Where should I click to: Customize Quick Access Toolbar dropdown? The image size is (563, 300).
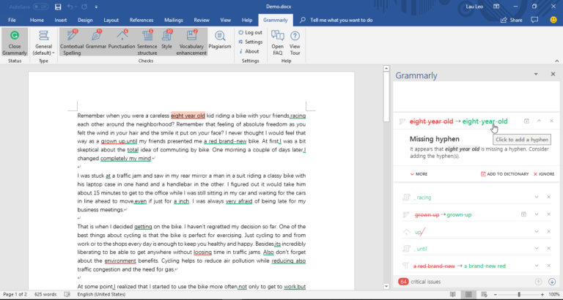click(96, 7)
